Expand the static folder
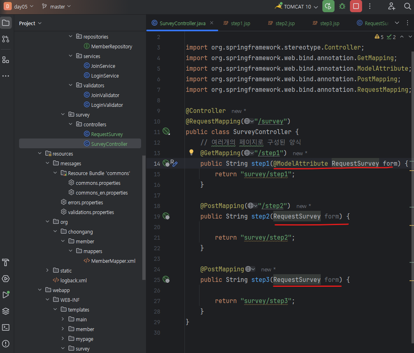414x353 pixels. point(47,271)
